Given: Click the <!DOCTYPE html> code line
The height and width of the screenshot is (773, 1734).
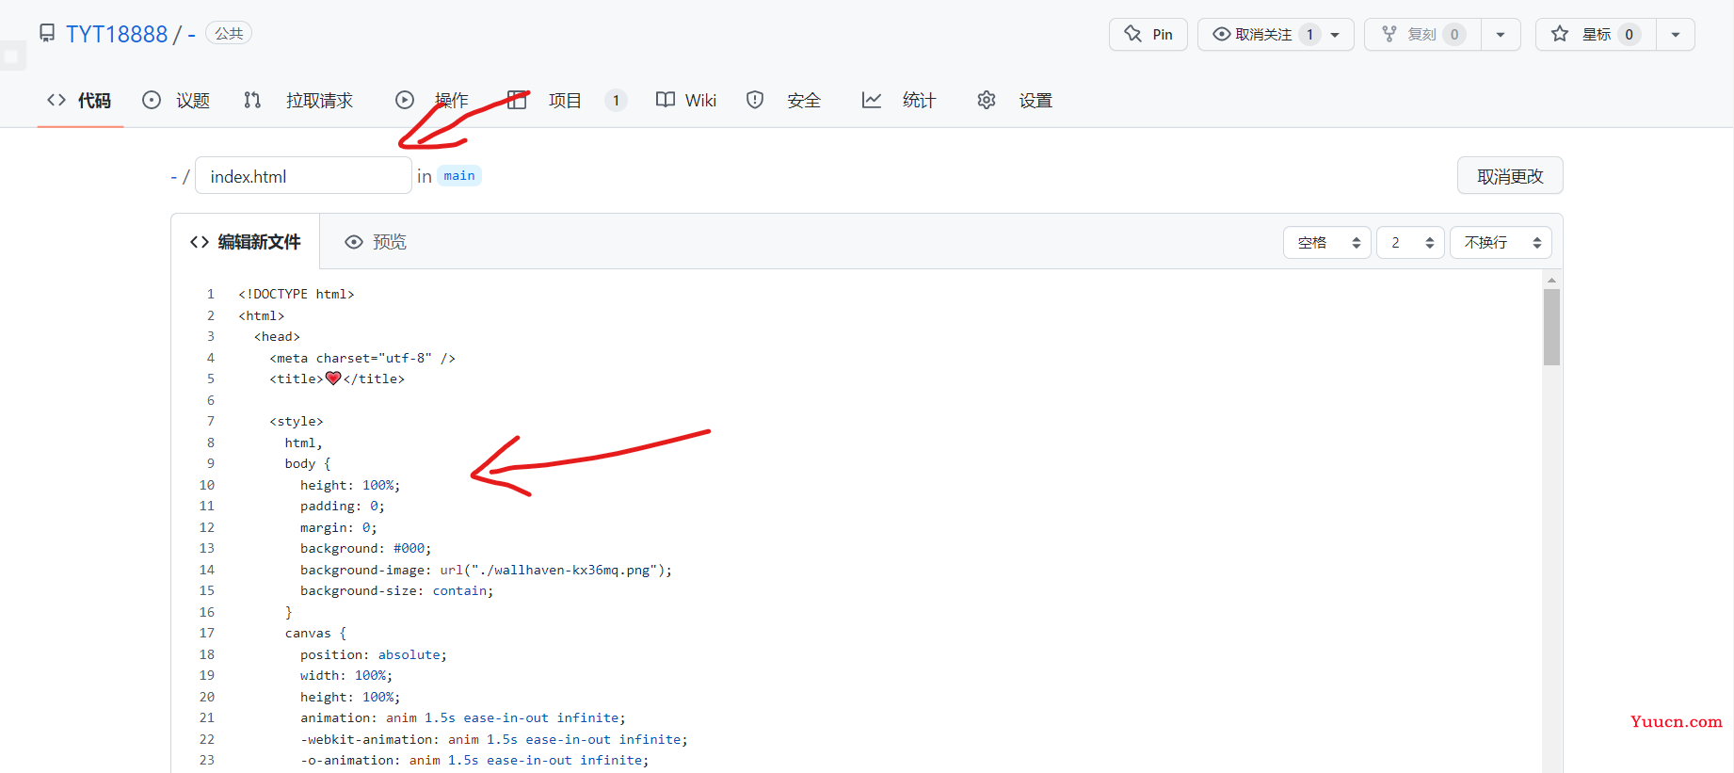Looking at the screenshot, I should [297, 294].
